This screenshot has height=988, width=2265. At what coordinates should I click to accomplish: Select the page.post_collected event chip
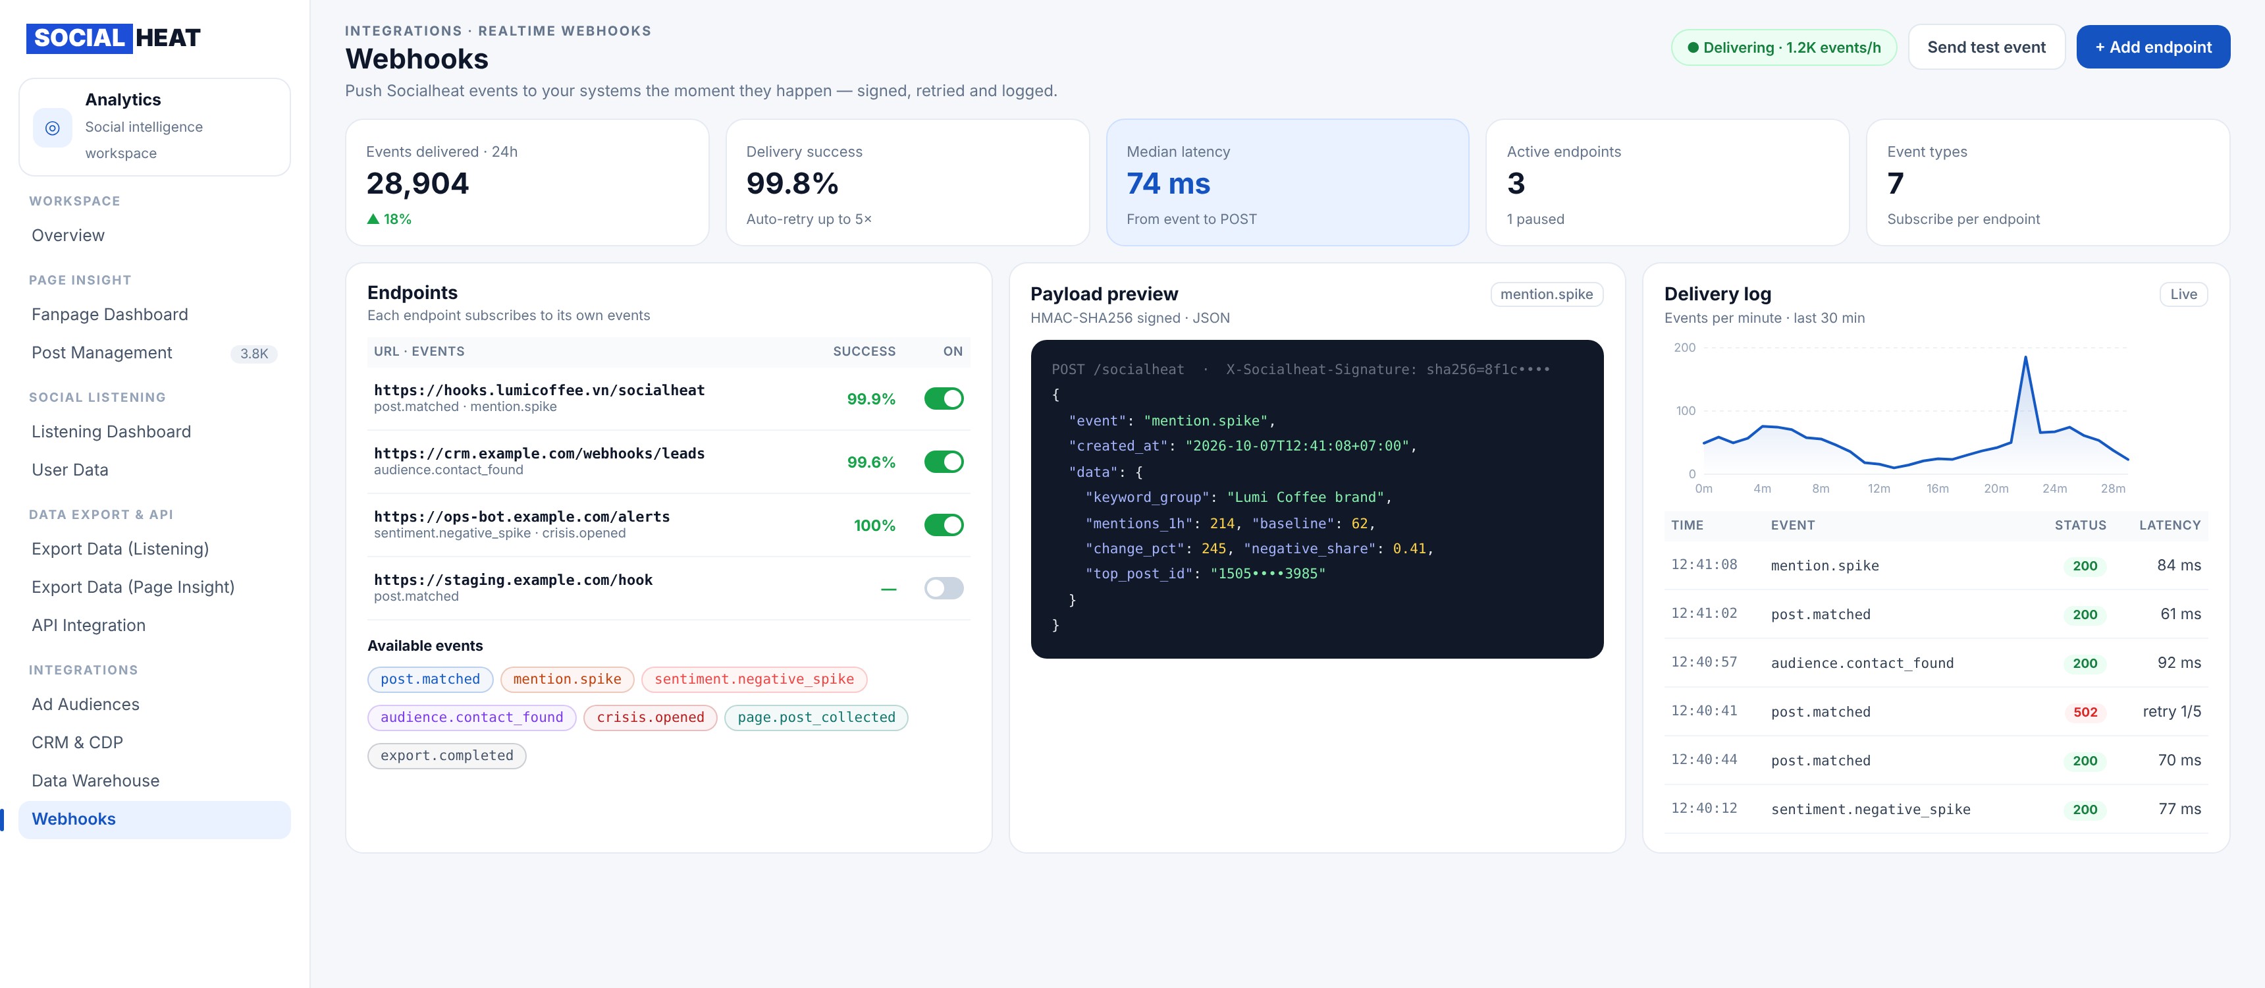tap(816, 718)
